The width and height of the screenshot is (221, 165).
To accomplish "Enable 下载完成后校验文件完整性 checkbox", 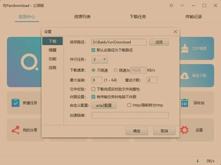I will click(93, 89).
